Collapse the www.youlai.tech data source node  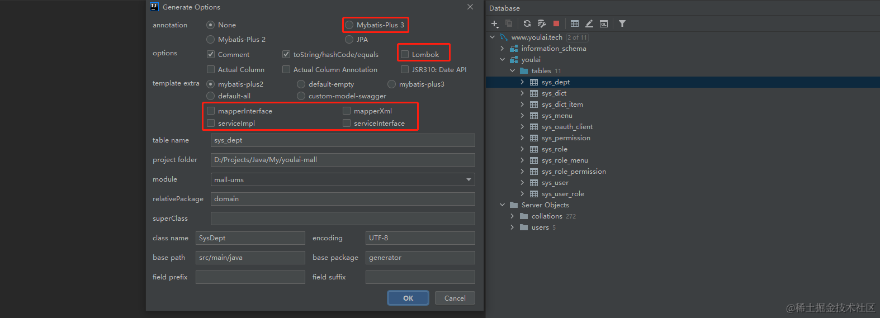[x=493, y=37]
